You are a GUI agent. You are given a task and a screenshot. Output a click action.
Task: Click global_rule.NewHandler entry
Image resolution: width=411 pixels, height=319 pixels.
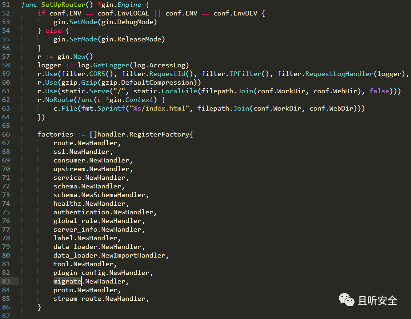[97, 221]
